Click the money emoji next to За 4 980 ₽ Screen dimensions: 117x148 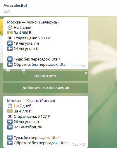tap(10, 33)
